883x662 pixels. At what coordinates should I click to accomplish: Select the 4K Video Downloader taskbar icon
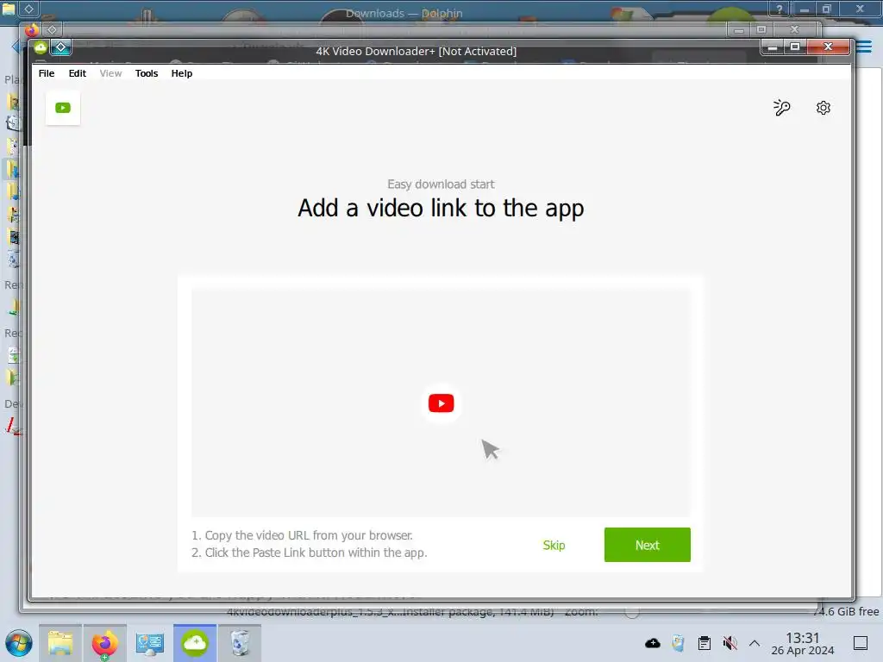(x=195, y=643)
